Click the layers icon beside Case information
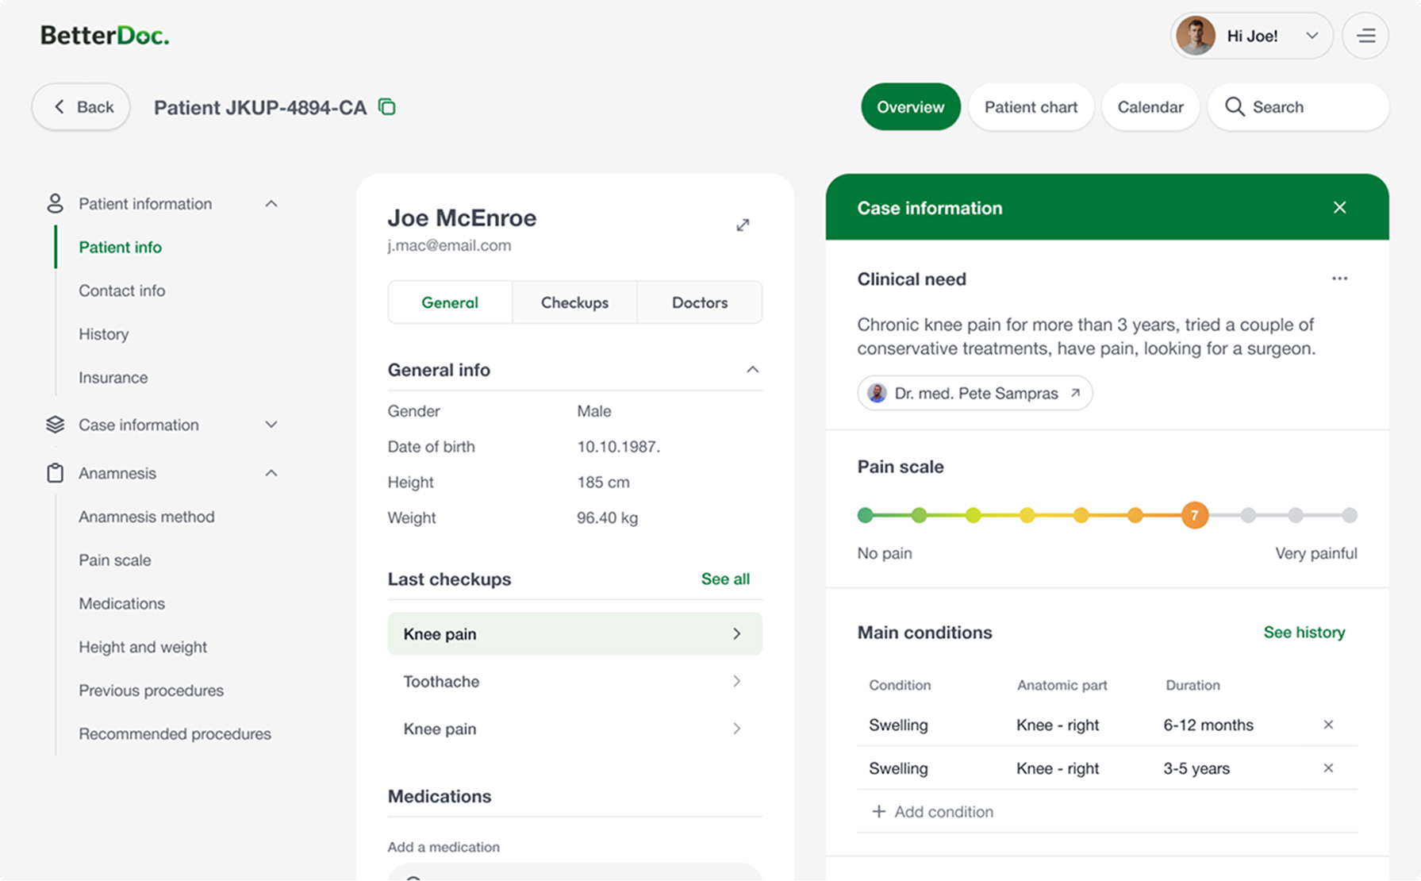 coord(55,425)
